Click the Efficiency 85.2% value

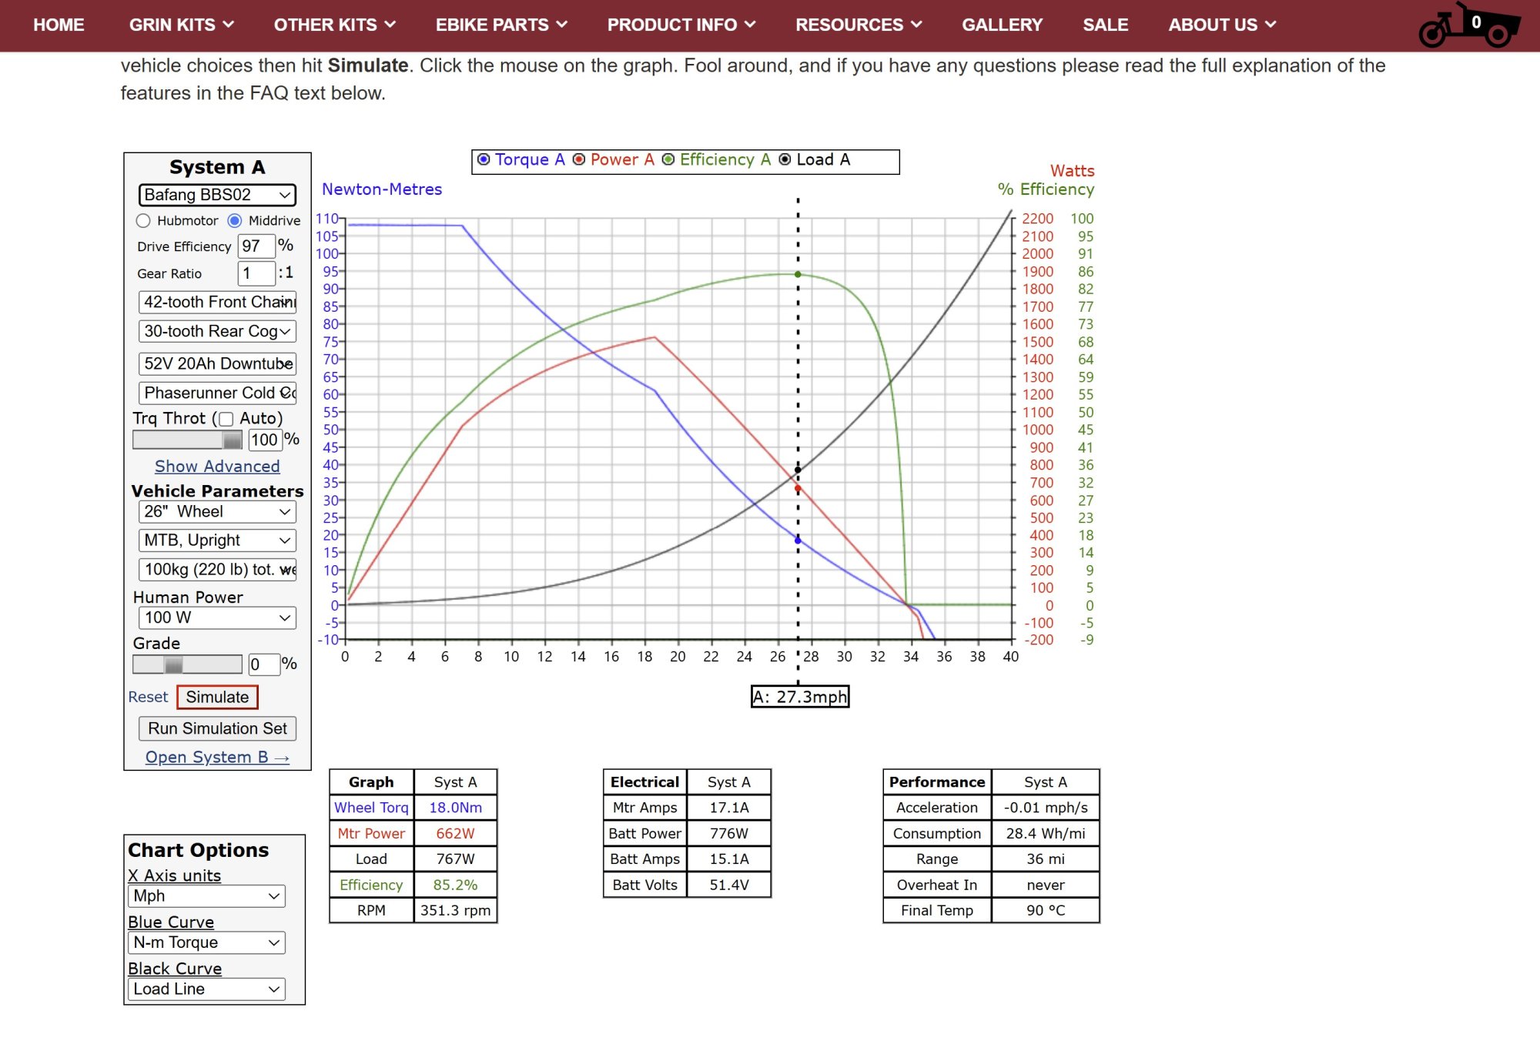[455, 885]
